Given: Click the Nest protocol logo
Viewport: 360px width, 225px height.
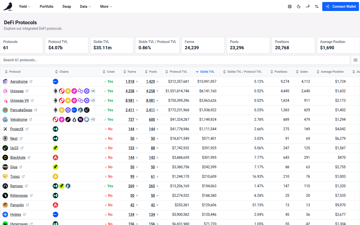Looking at the screenshot, I should [x=5, y=138].
